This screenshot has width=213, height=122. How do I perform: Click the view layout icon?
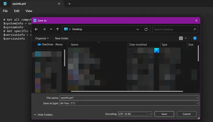tap(181, 38)
